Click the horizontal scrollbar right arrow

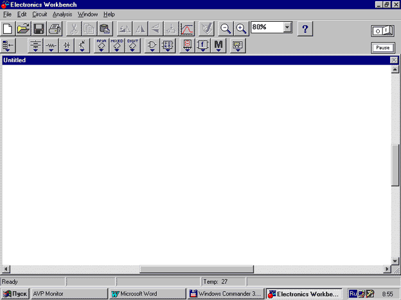(x=387, y=269)
